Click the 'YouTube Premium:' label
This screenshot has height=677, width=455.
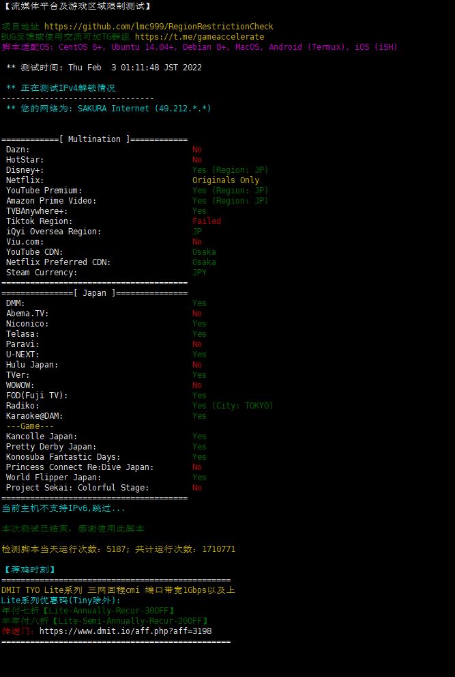pyautogui.click(x=44, y=191)
